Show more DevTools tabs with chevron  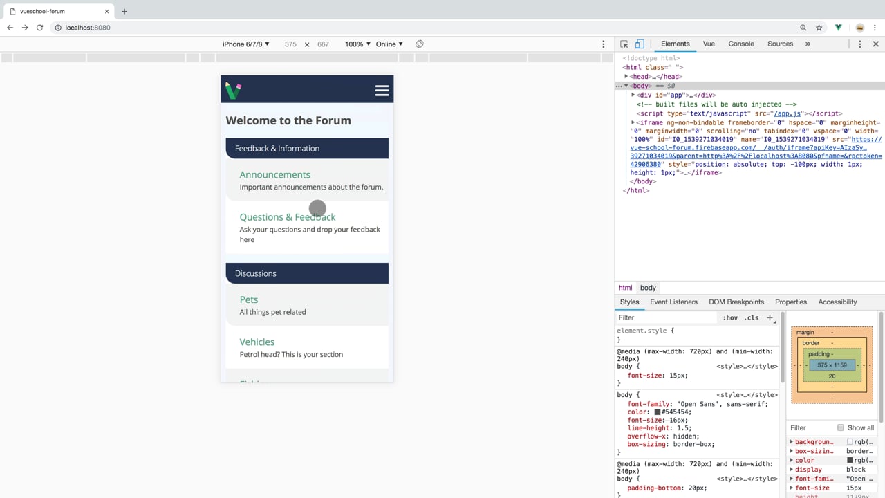(x=808, y=44)
